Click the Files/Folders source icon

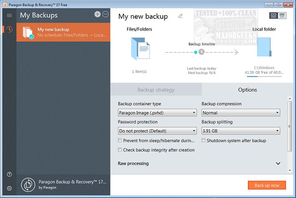click(140, 51)
